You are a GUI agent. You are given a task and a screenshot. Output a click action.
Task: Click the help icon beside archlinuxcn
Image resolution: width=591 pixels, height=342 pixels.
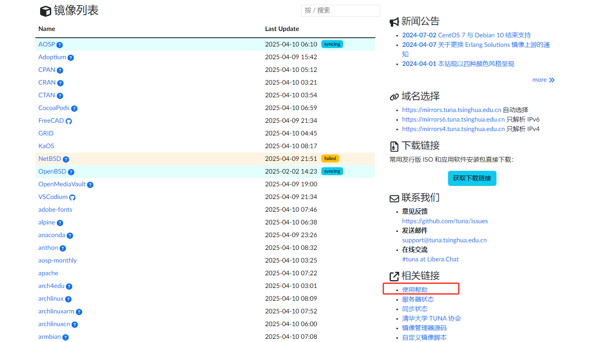click(x=75, y=325)
